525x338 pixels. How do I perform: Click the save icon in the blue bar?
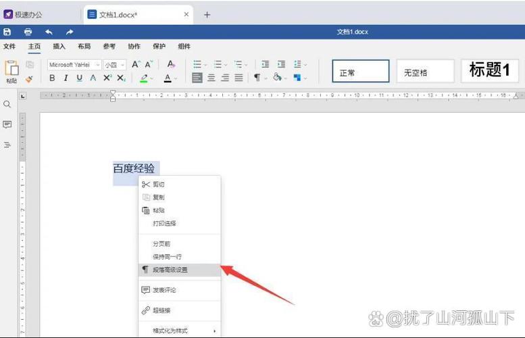tap(7, 32)
